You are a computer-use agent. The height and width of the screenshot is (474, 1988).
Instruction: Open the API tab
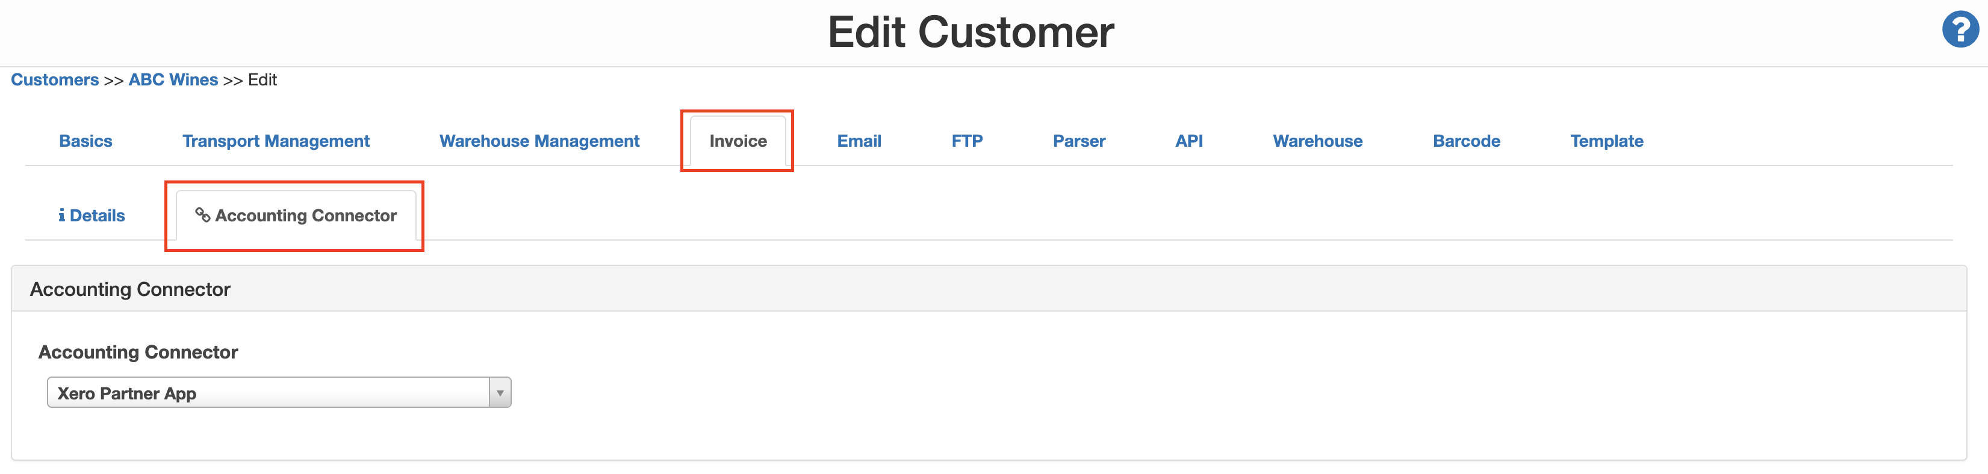tap(1188, 141)
